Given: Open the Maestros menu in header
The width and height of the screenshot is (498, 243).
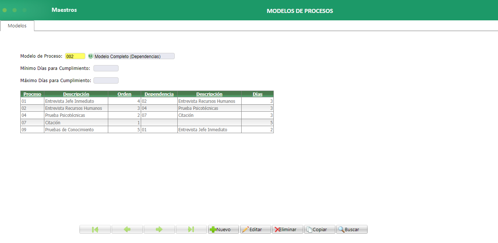Looking at the screenshot, I should coord(64,10).
